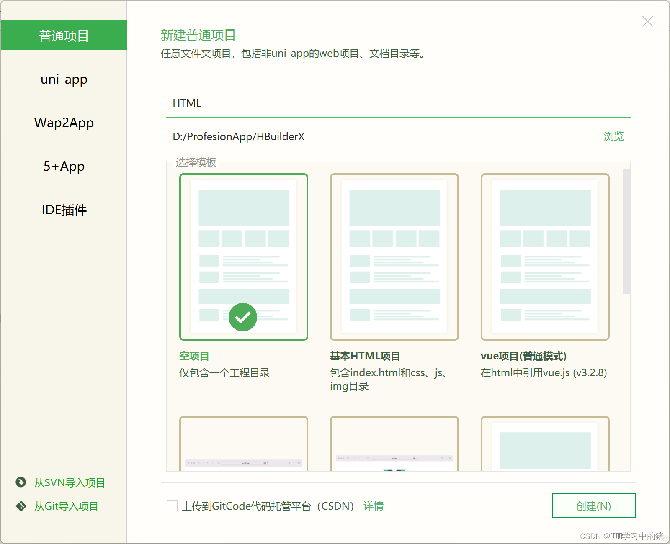Go to the IDE插件 project tab
Viewport: 670px width, 544px height.
pyautogui.click(x=64, y=210)
